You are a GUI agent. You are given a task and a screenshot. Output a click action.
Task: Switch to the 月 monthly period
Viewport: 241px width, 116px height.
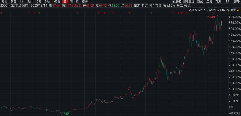pyautogui.click(x=77, y=2)
